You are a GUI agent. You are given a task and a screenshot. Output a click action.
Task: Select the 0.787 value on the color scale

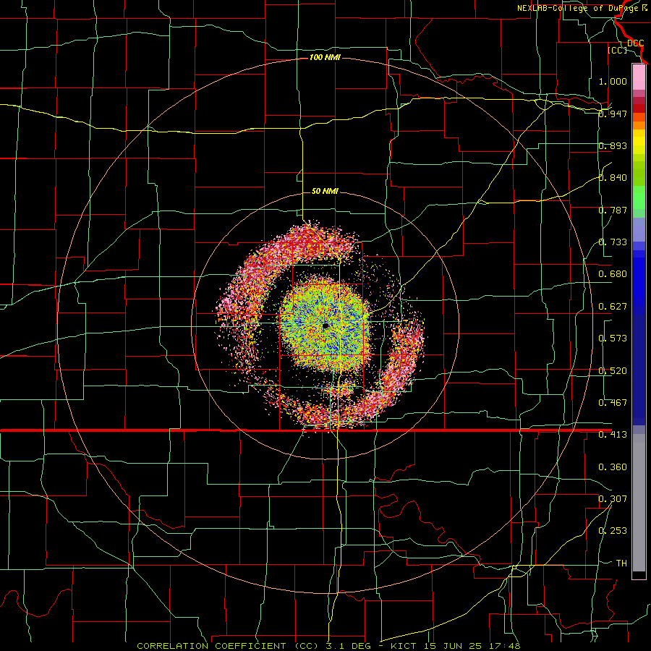coord(613,210)
